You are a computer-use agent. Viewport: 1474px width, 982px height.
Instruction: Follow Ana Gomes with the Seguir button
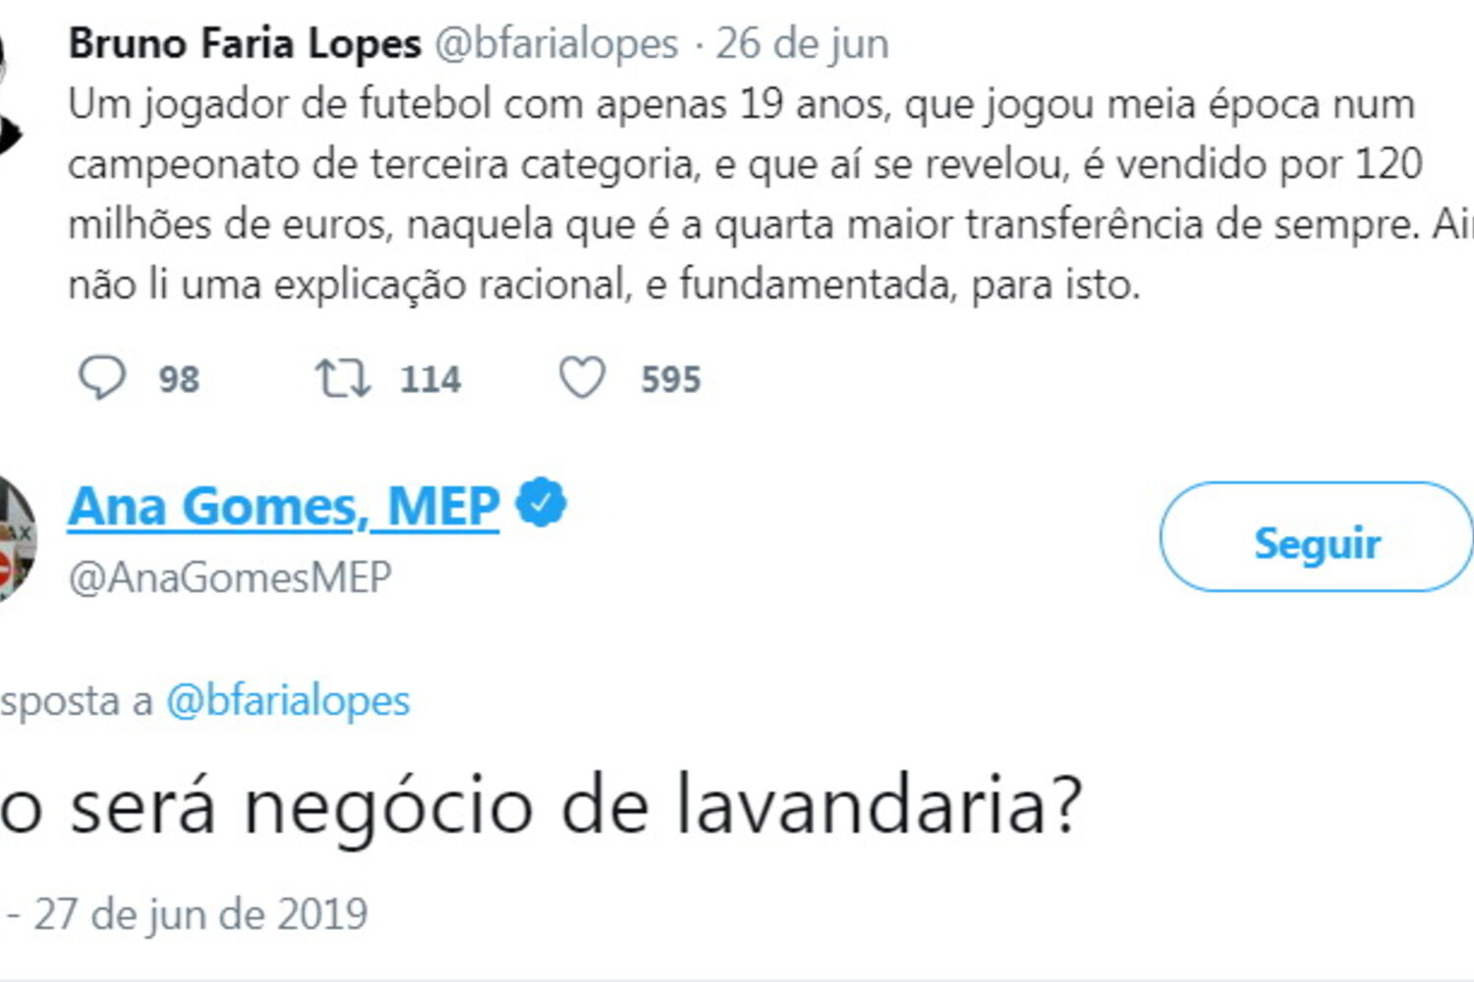[x=1316, y=538]
